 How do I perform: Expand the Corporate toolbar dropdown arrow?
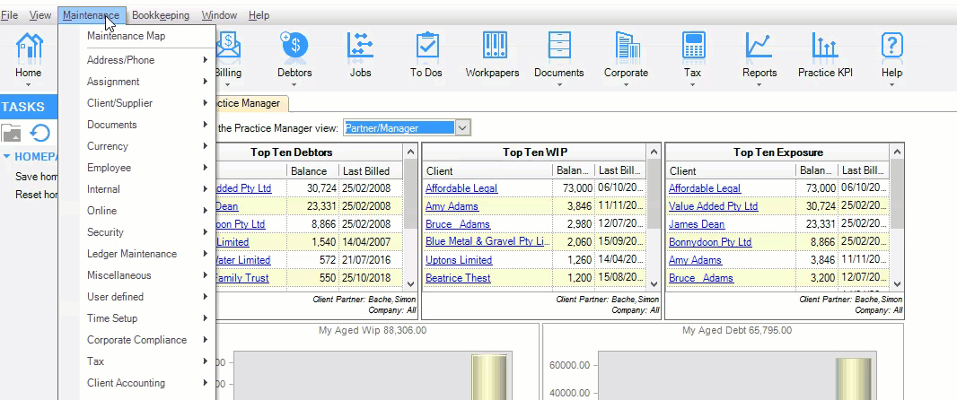[x=627, y=85]
